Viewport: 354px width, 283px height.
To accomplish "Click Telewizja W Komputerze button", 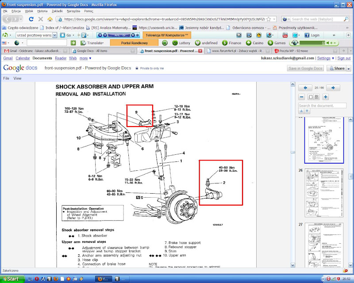I will coord(167,35).
